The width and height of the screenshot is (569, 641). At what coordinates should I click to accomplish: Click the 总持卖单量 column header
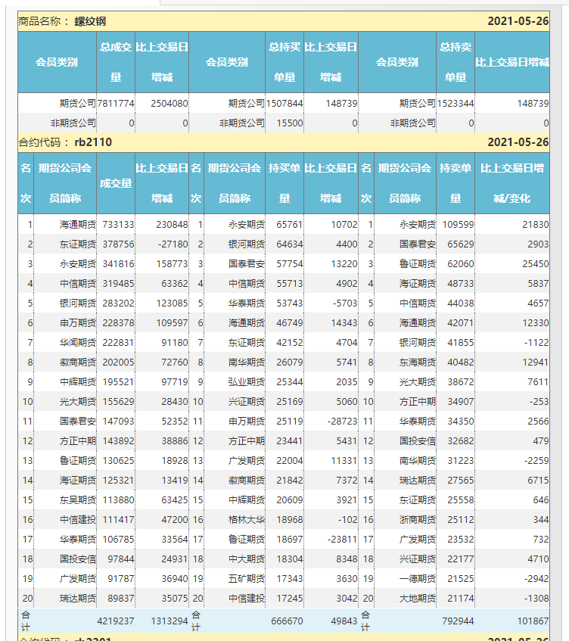pos(455,62)
